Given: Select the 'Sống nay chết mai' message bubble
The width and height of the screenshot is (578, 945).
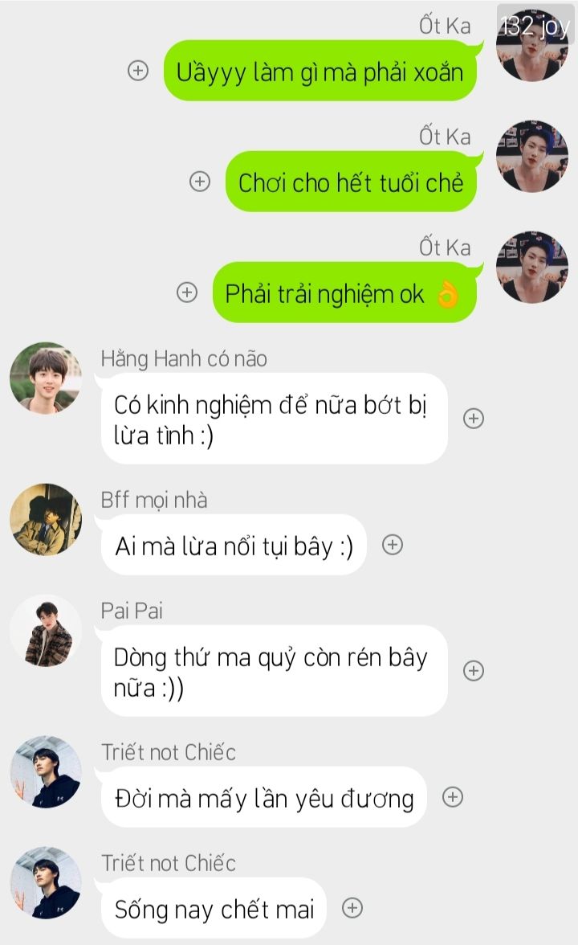Looking at the screenshot, I should 214,908.
